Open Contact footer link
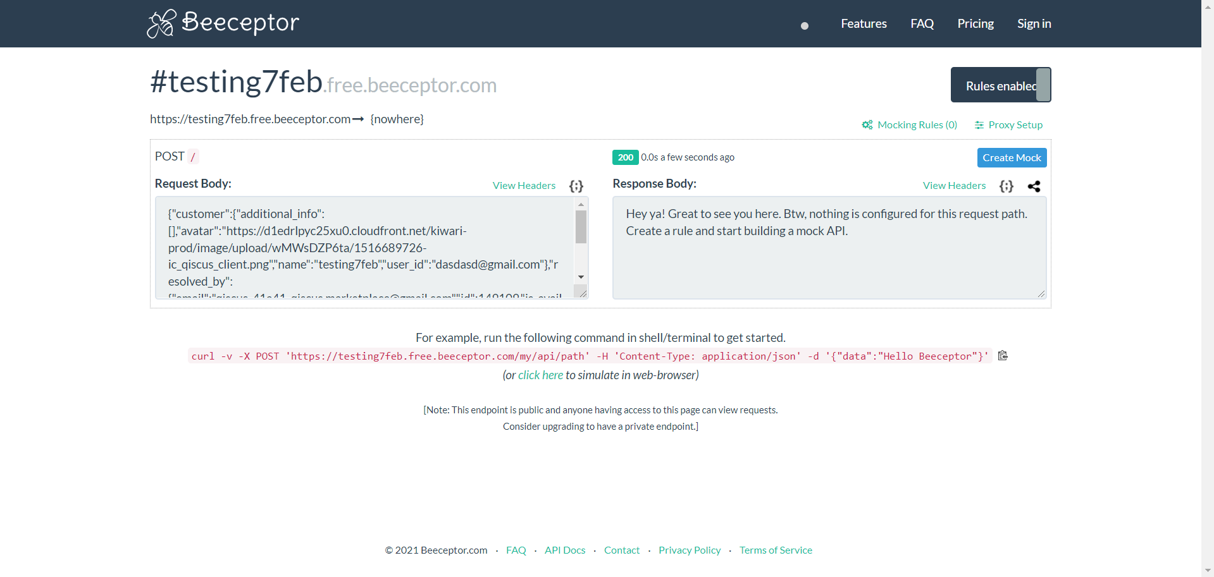The image size is (1214, 577). pos(622,550)
